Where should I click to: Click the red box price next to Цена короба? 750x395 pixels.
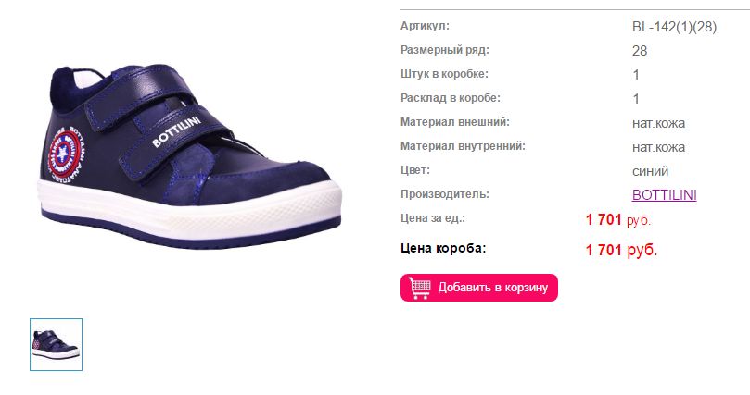coord(621,250)
